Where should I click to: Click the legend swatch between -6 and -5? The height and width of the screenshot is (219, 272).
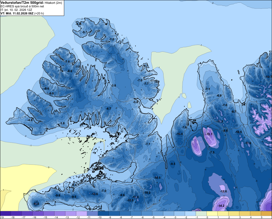147,214
